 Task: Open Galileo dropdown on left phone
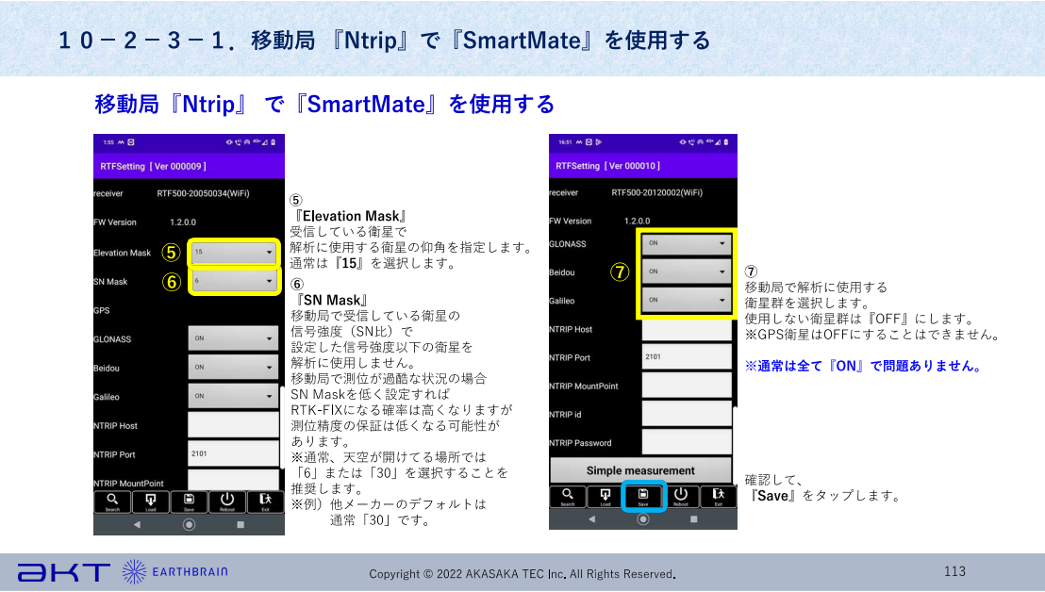[x=233, y=396]
